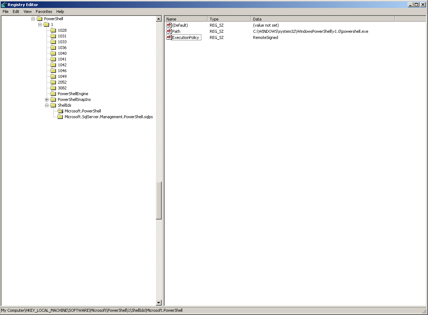Collapse the key named 1
This screenshot has height=315, width=428.
point(40,25)
